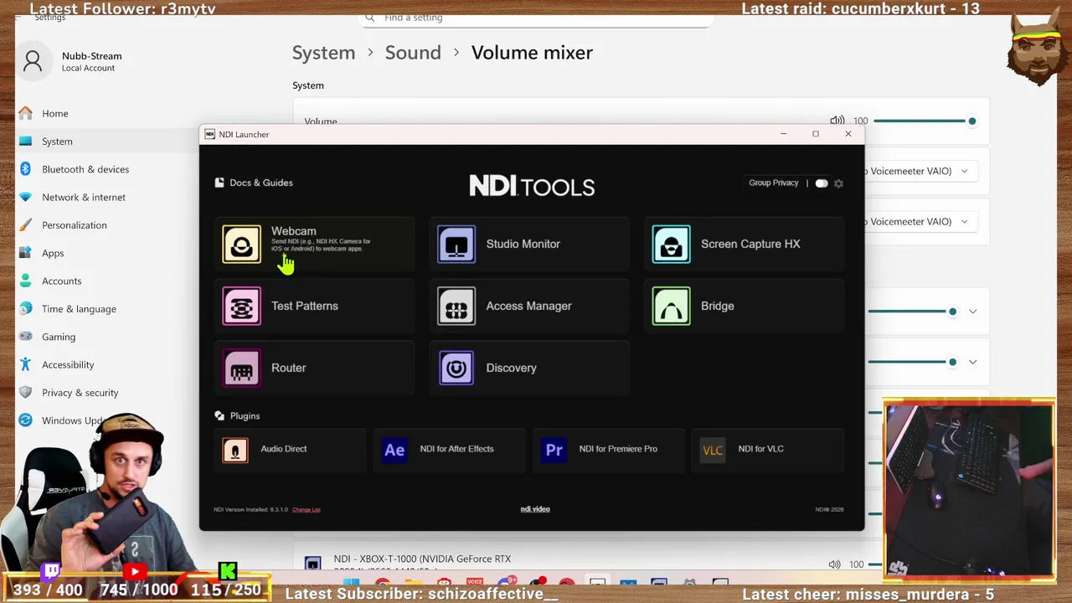Open NDI Access Manager

click(528, 306)
